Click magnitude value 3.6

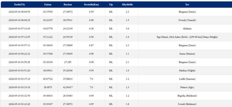(127, 29)
